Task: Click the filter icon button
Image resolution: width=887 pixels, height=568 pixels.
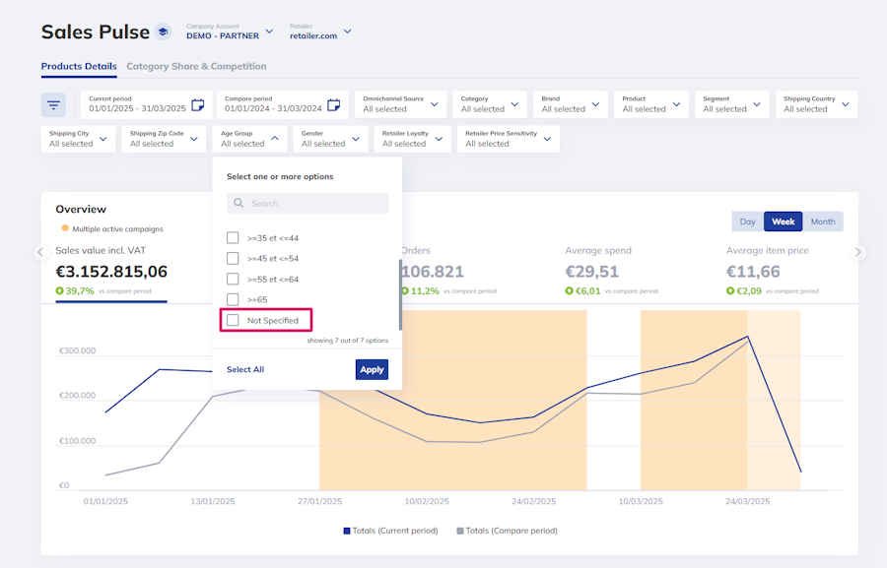Action: pyautogui.click(x=53, y=104)
